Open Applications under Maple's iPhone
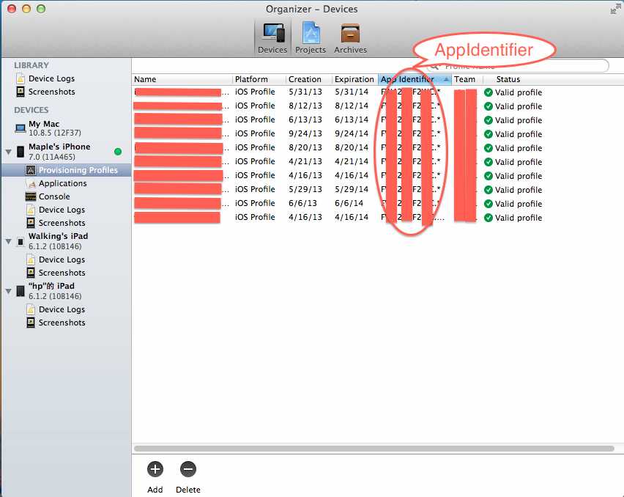This screenshot has height=497, width=624. [x=62, y=183]
